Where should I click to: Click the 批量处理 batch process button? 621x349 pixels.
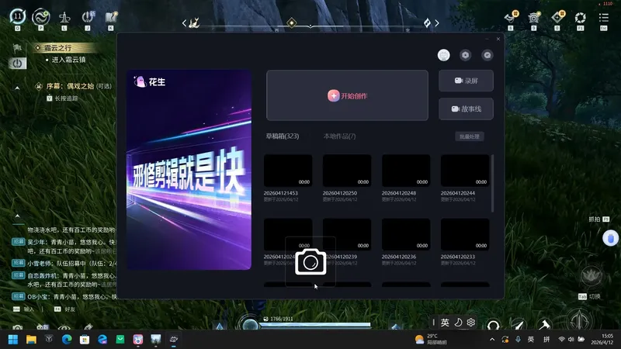(470, 136)
